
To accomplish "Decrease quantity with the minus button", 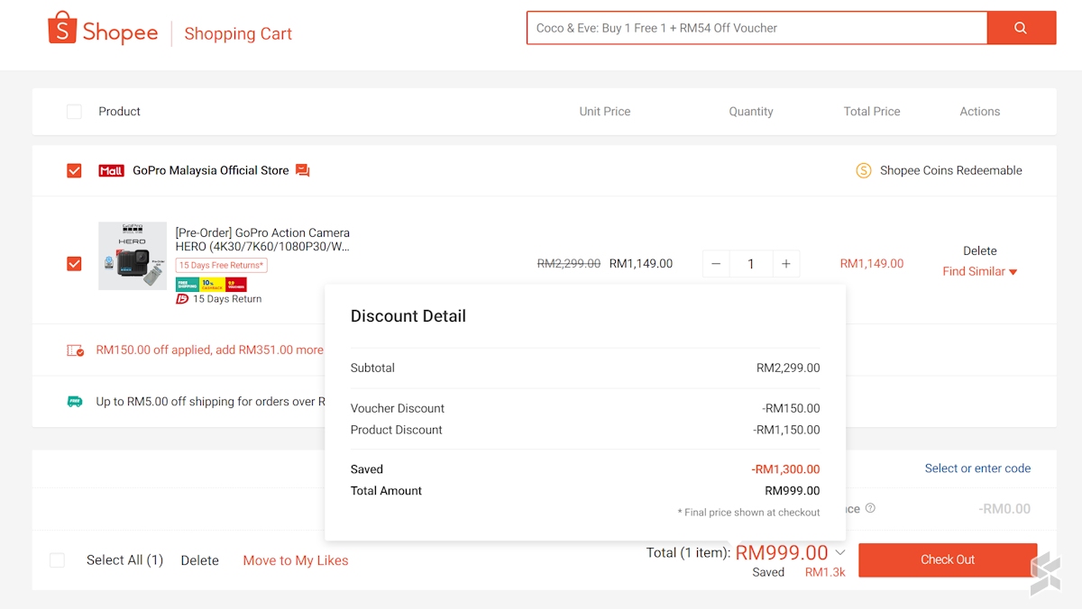I will click(716, 264).
